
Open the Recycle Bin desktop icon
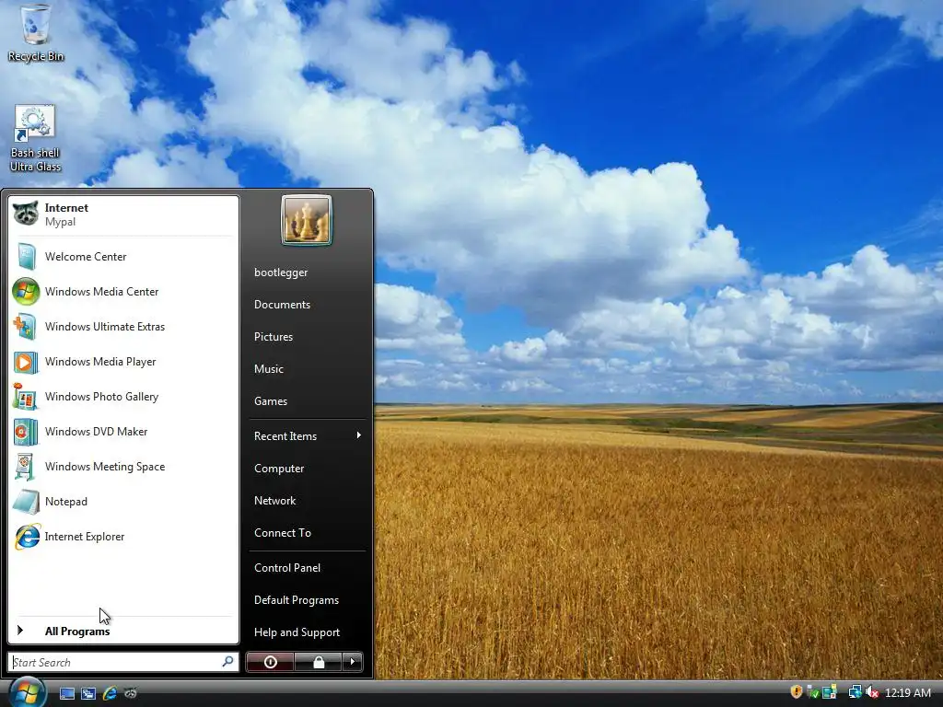[35, 33]
